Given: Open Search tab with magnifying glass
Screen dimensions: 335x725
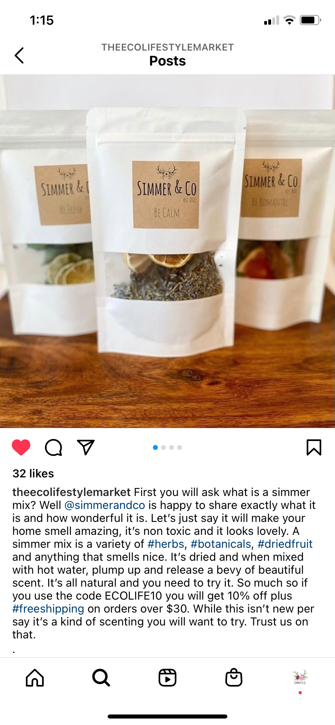Looking at the screenshot, I should click(x=101, y=678).
